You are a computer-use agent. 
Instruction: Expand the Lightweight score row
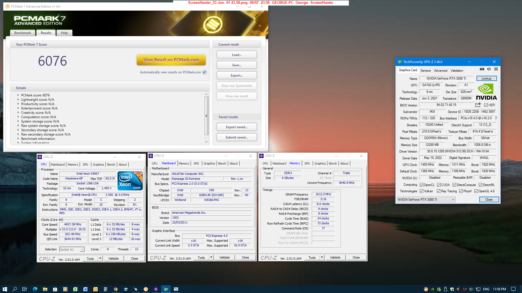pos(18,100)
